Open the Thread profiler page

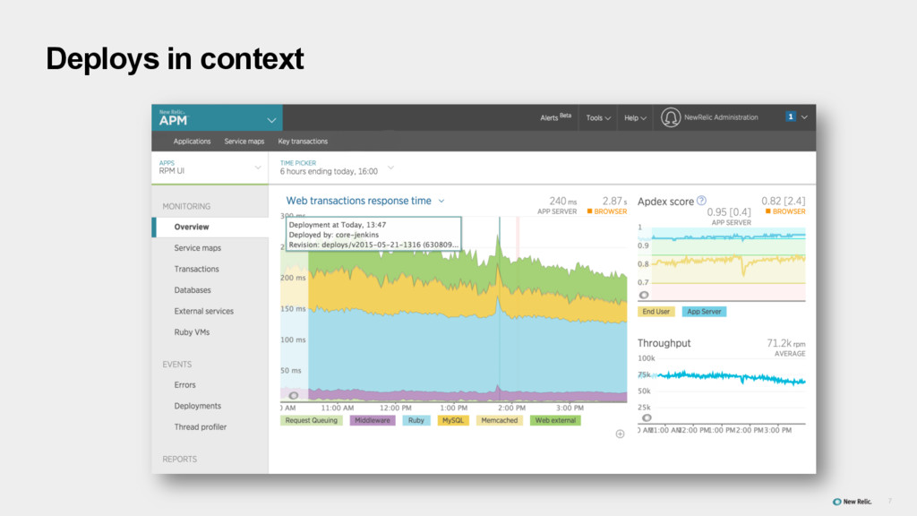tap(200, 427)
